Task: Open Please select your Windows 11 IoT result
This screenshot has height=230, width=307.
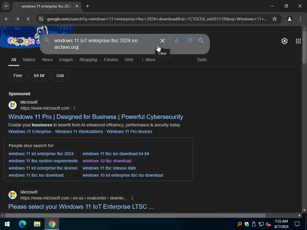Action: (x=81, y=207)
